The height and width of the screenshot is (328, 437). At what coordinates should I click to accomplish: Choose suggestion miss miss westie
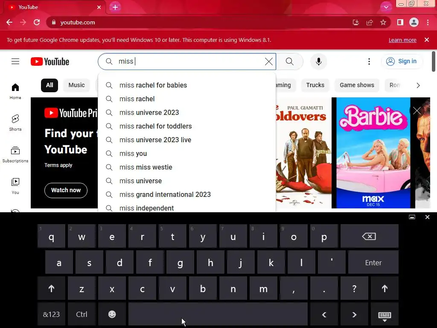point(187,167)
